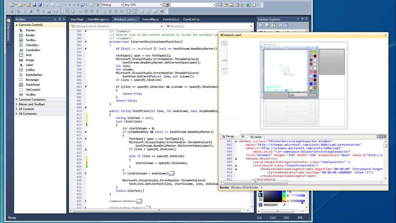
Task: Click the Save icon in the toolbar
Action: tap(34, 5)
